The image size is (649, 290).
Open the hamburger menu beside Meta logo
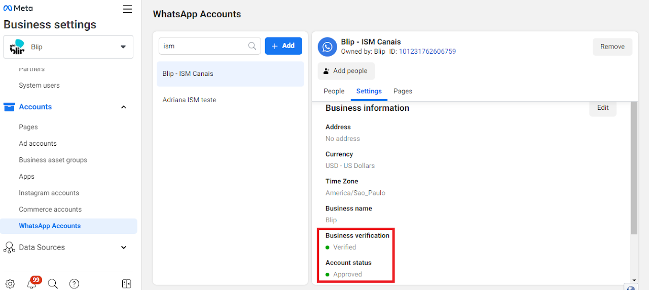(x=127, y=9)
